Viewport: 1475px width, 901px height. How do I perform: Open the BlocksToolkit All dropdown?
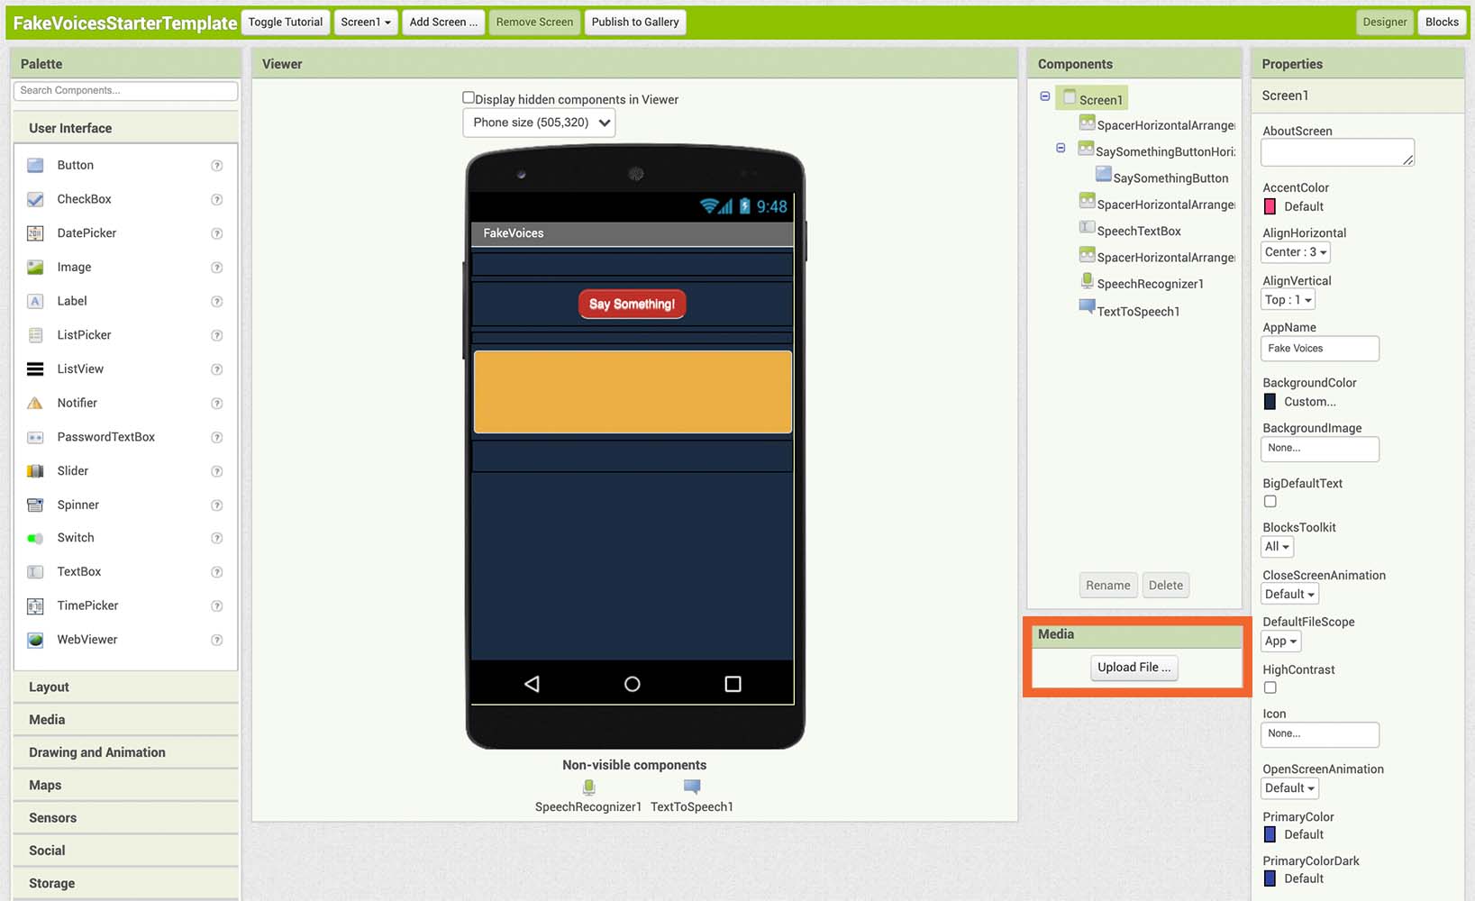click(x=1278, y=547)
